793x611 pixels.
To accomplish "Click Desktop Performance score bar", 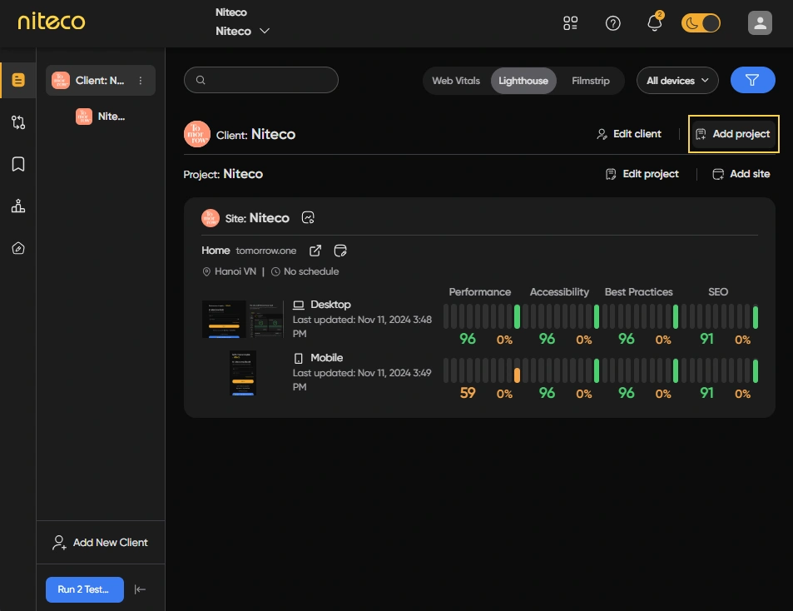I will click(517, 316).
